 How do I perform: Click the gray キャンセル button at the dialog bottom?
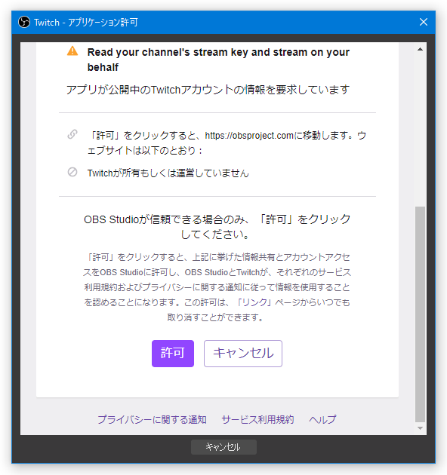pyautogui.click(x=223, y=447)
